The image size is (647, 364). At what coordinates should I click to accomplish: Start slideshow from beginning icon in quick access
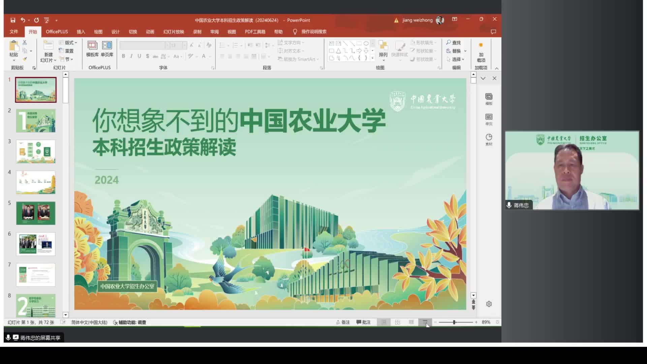click(47, 20)
